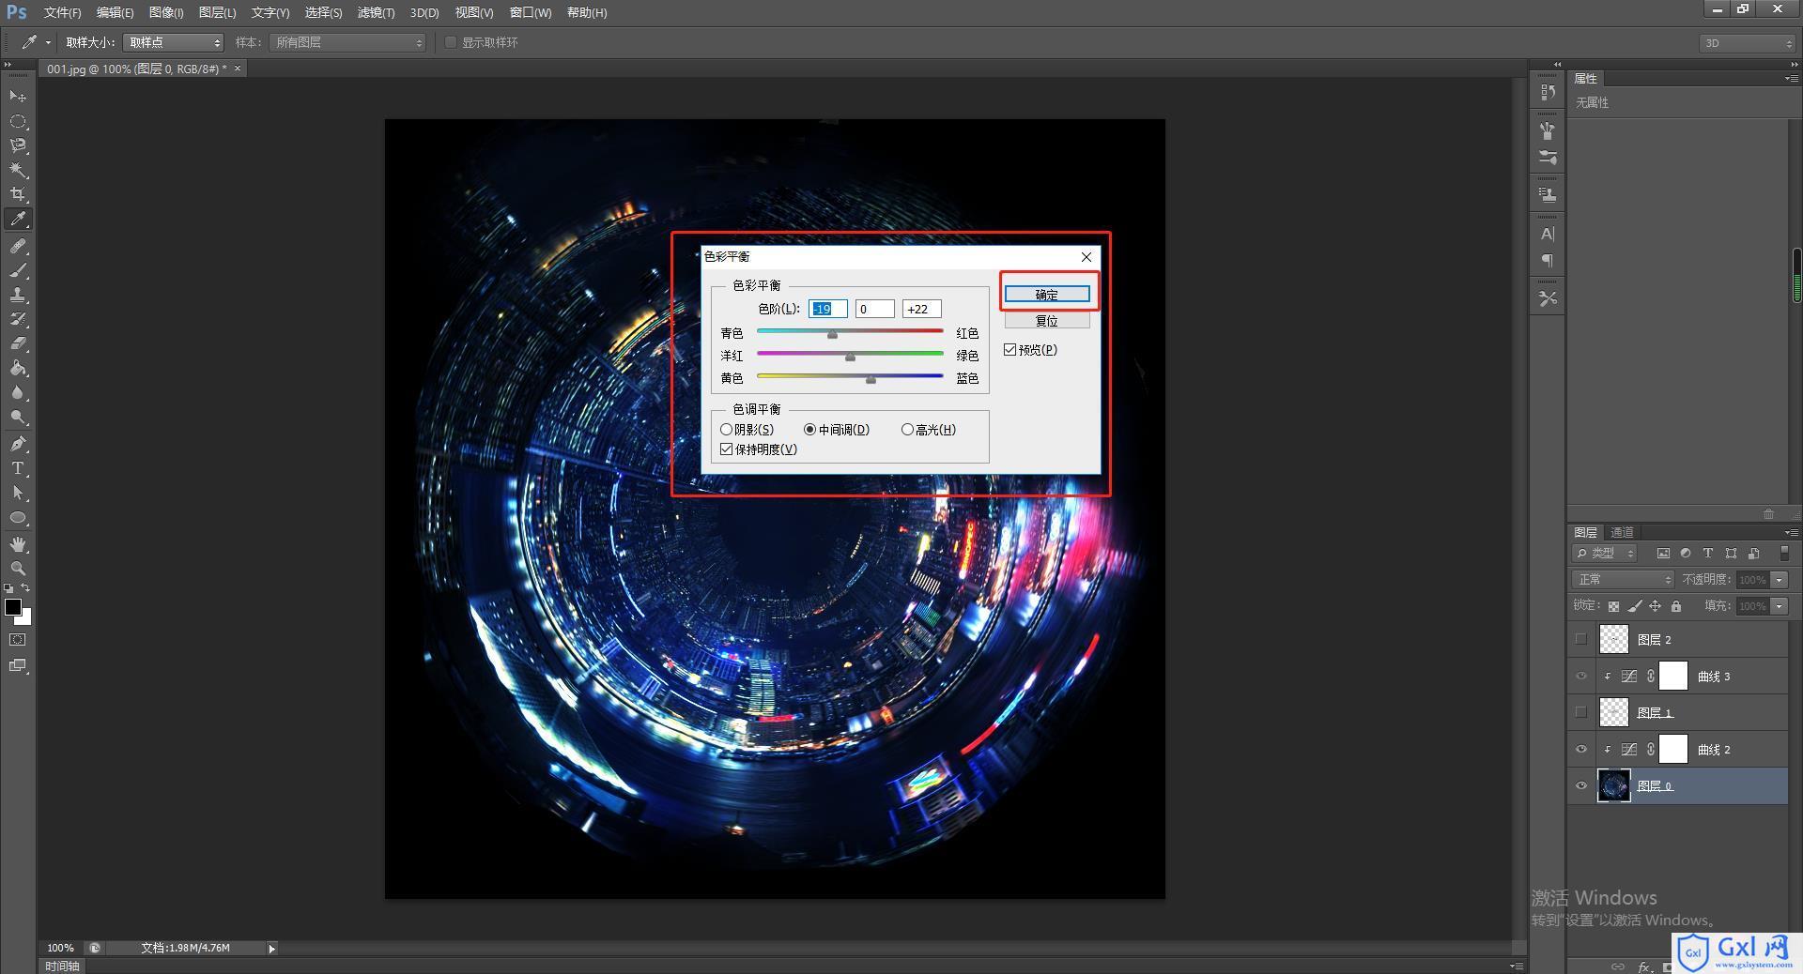This screenshot has height=974, width=1803.
Task: Select the Brush tool
Action: coord(18,270)
